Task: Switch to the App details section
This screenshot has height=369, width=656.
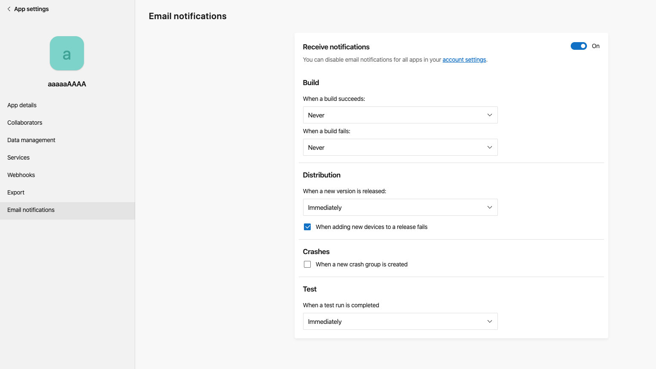Action: pyautogui.click(x=22, y=105)
